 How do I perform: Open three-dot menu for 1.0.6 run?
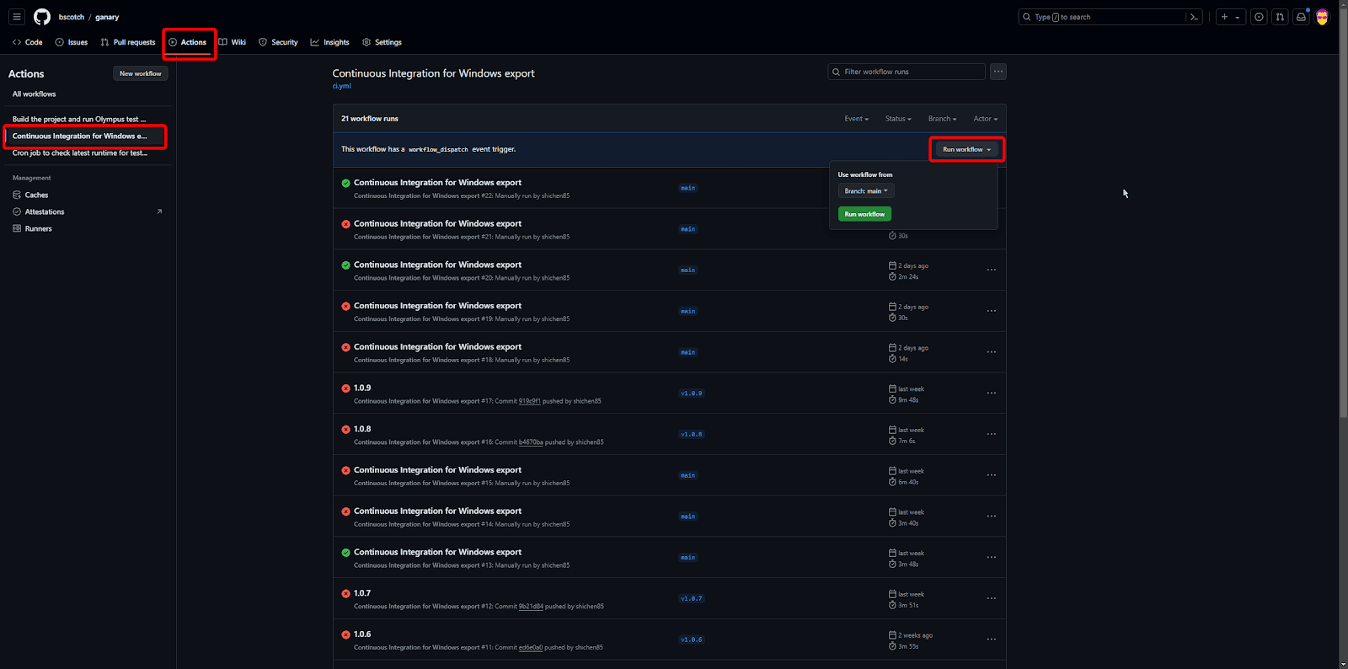pyautogui.click(x=992, y=640)
